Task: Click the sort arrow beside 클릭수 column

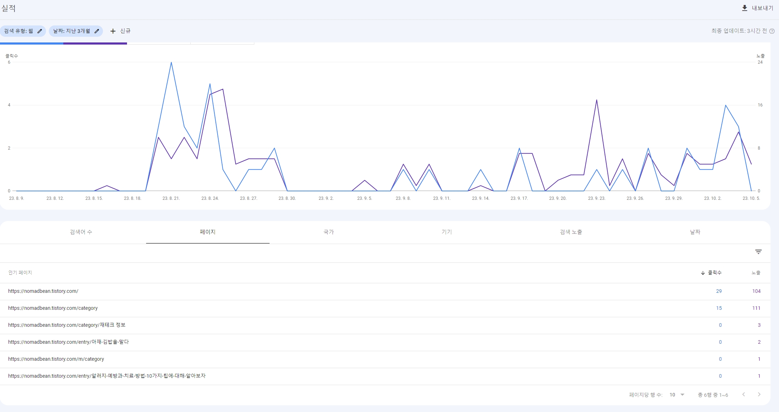Action: pos(703,273)
